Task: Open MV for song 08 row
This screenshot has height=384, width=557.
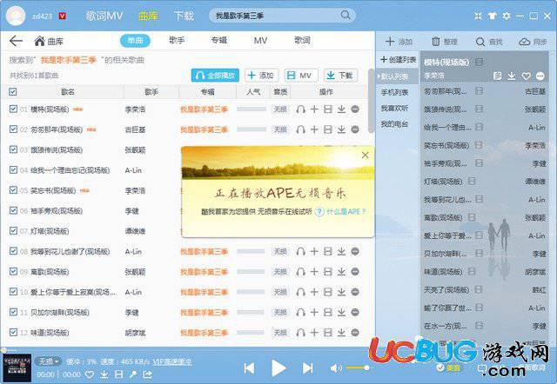Action: click(327, 251)
